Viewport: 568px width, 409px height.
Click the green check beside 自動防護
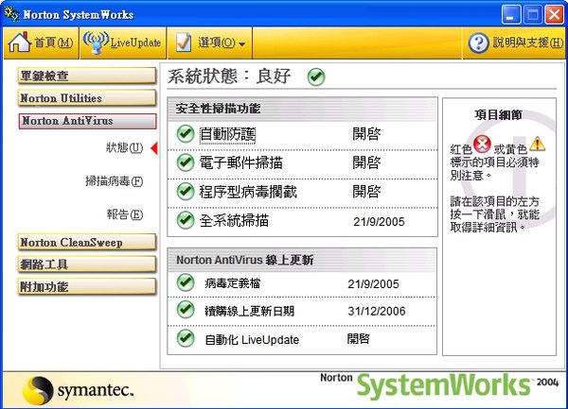click(x=186, y=134)
